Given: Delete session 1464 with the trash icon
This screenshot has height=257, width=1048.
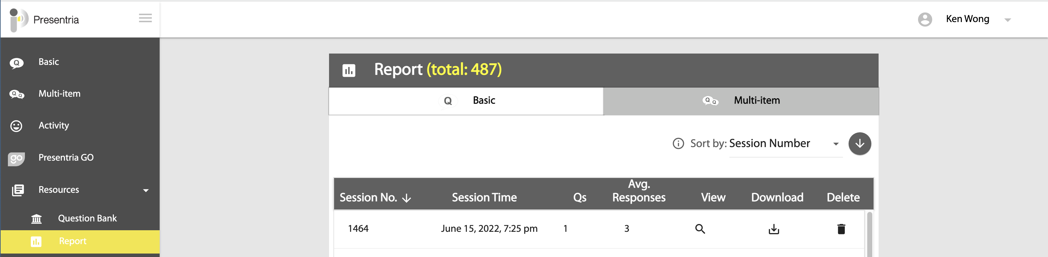Looking at the screenshot, I should point(841,229).
